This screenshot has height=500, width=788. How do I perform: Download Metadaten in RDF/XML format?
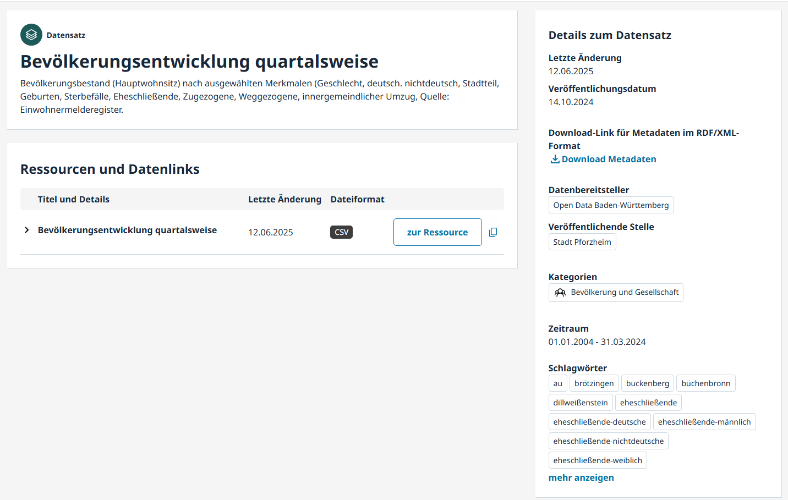pos(609,159)
